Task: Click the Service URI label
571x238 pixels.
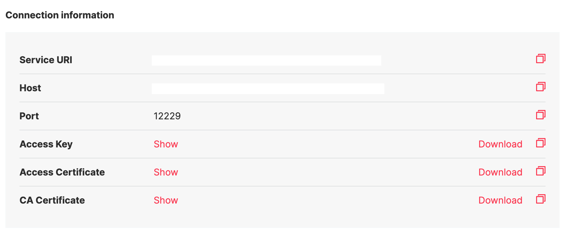Action: (x=46, y=60)
